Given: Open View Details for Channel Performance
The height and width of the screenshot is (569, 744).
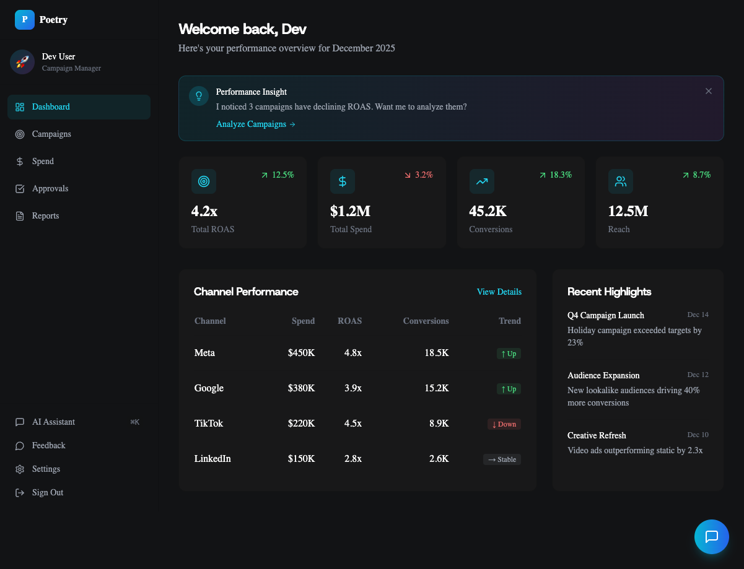Looking at the screenshot, I should coord(499,292).
